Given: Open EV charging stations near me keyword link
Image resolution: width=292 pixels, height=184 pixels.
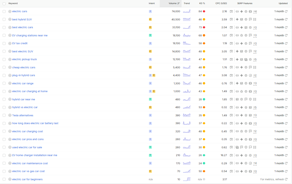Looking at the screenshot, I should [30, 35].
